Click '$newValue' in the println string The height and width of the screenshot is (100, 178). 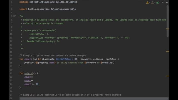tap(106, 63)
